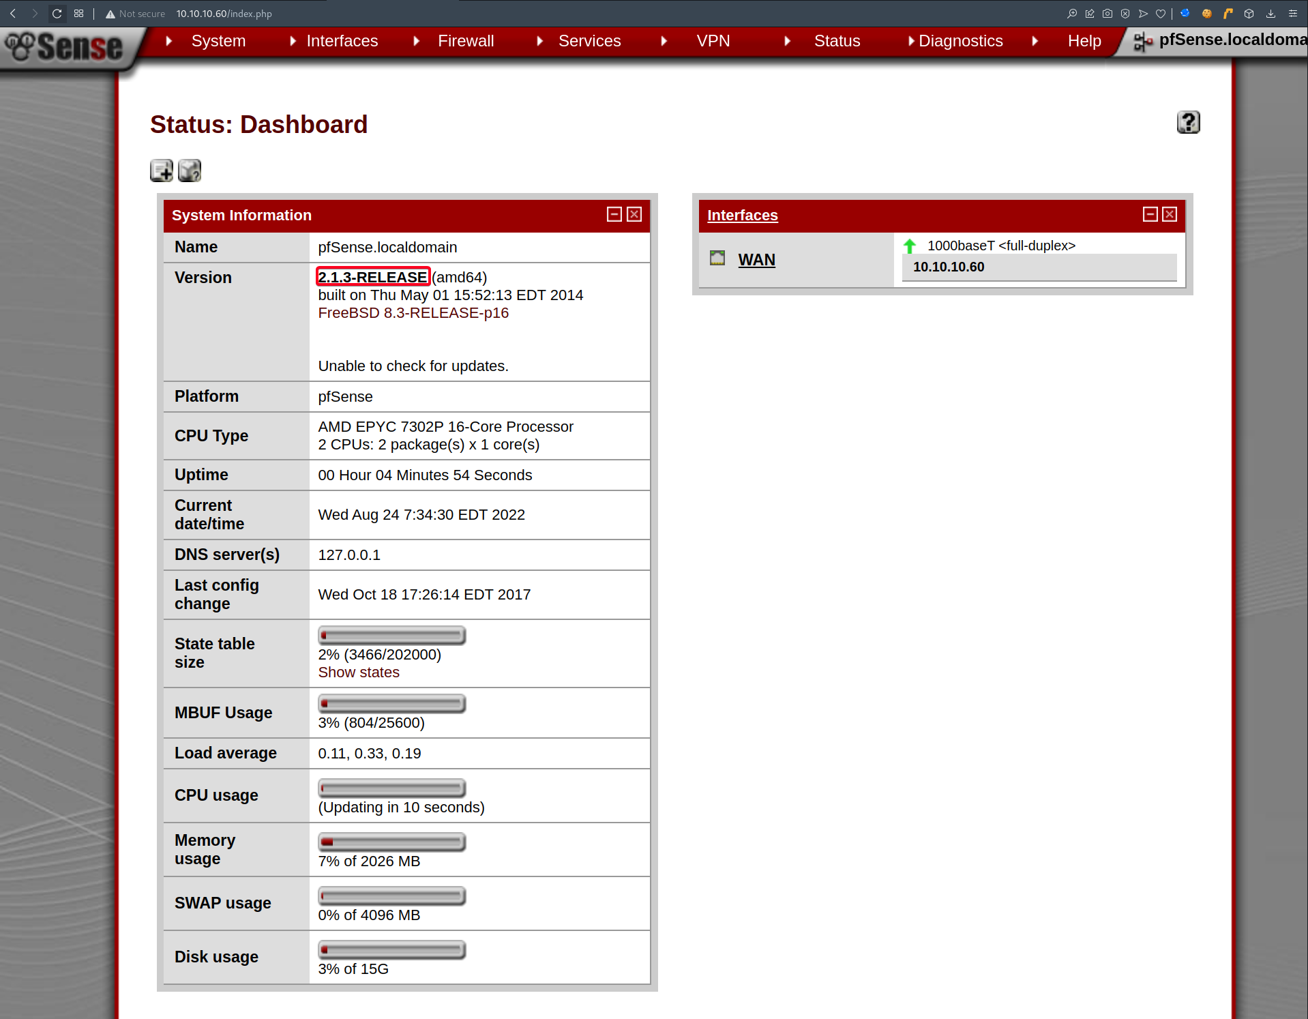
Task: Click the Name value pfSense.localdomain
Action: pyautogui.click(x=387, y=248)
